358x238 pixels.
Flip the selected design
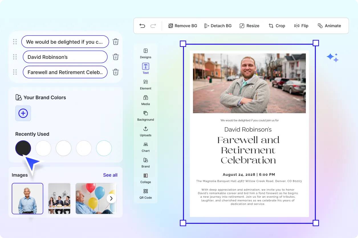click(301, 26)
